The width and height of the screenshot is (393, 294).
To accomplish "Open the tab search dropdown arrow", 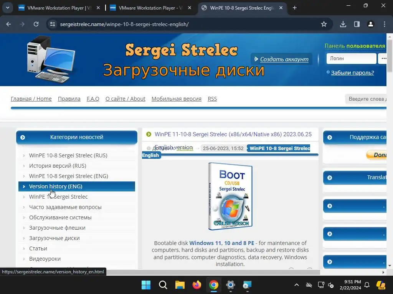I will 8,8.
